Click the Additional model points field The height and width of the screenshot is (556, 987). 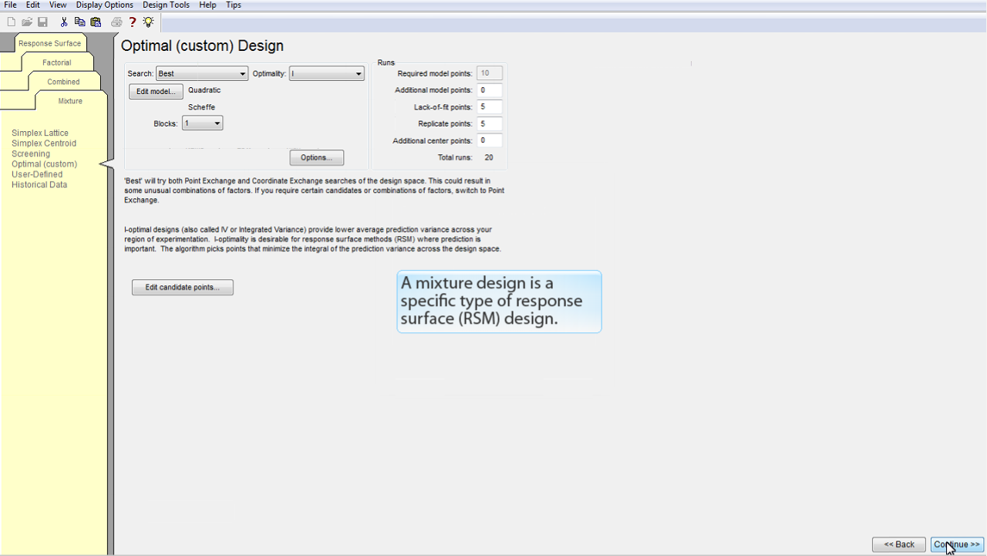pyautogui.click(x=490, y=90)
